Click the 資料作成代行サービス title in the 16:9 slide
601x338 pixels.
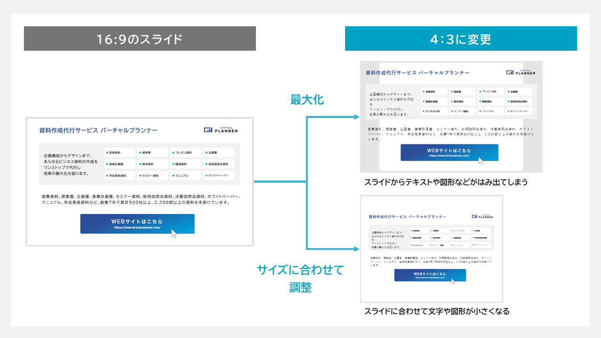click(x=98, y=131)
